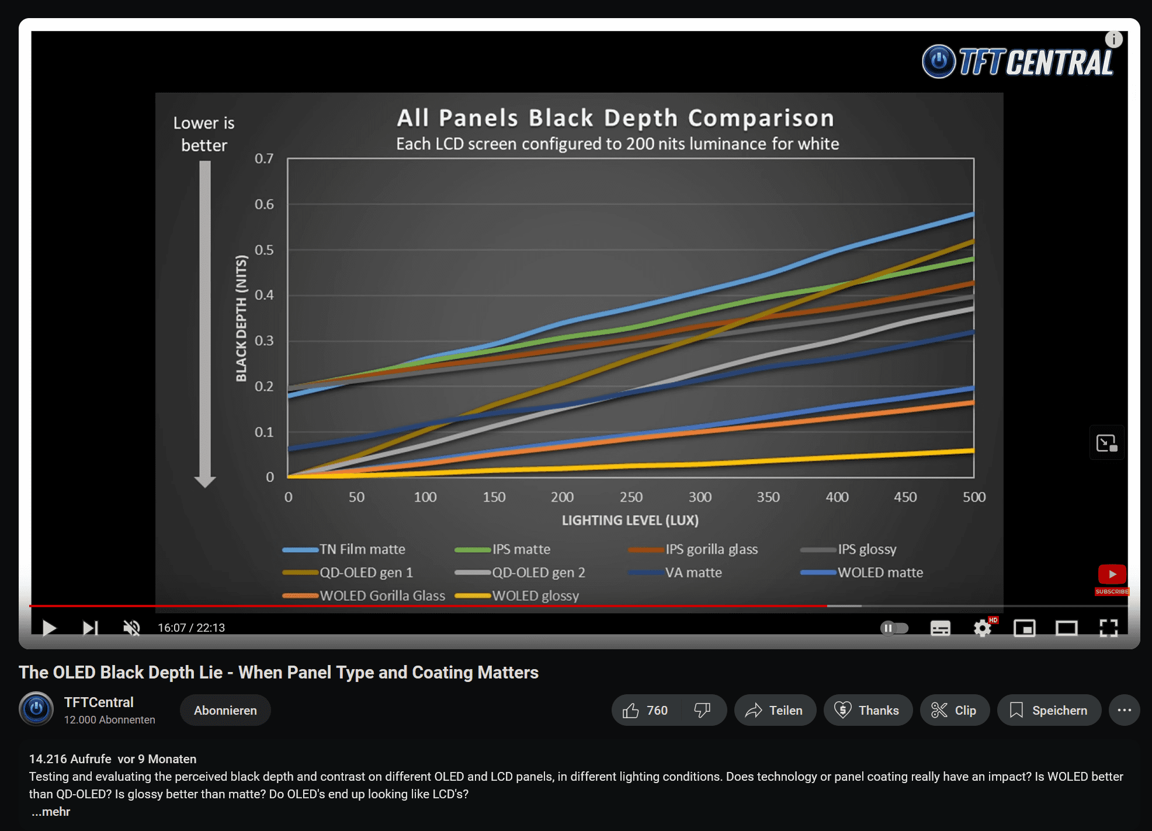
Task: Click the TFT Central logo in video
Action: coord(1017,62)
